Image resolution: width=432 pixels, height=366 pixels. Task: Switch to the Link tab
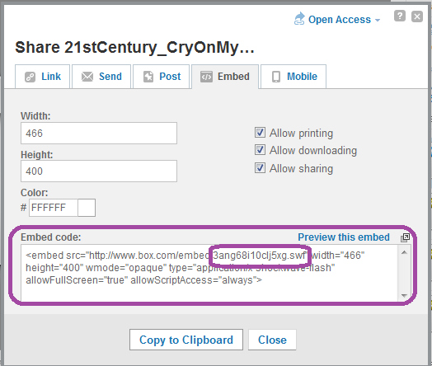point(42,77)
